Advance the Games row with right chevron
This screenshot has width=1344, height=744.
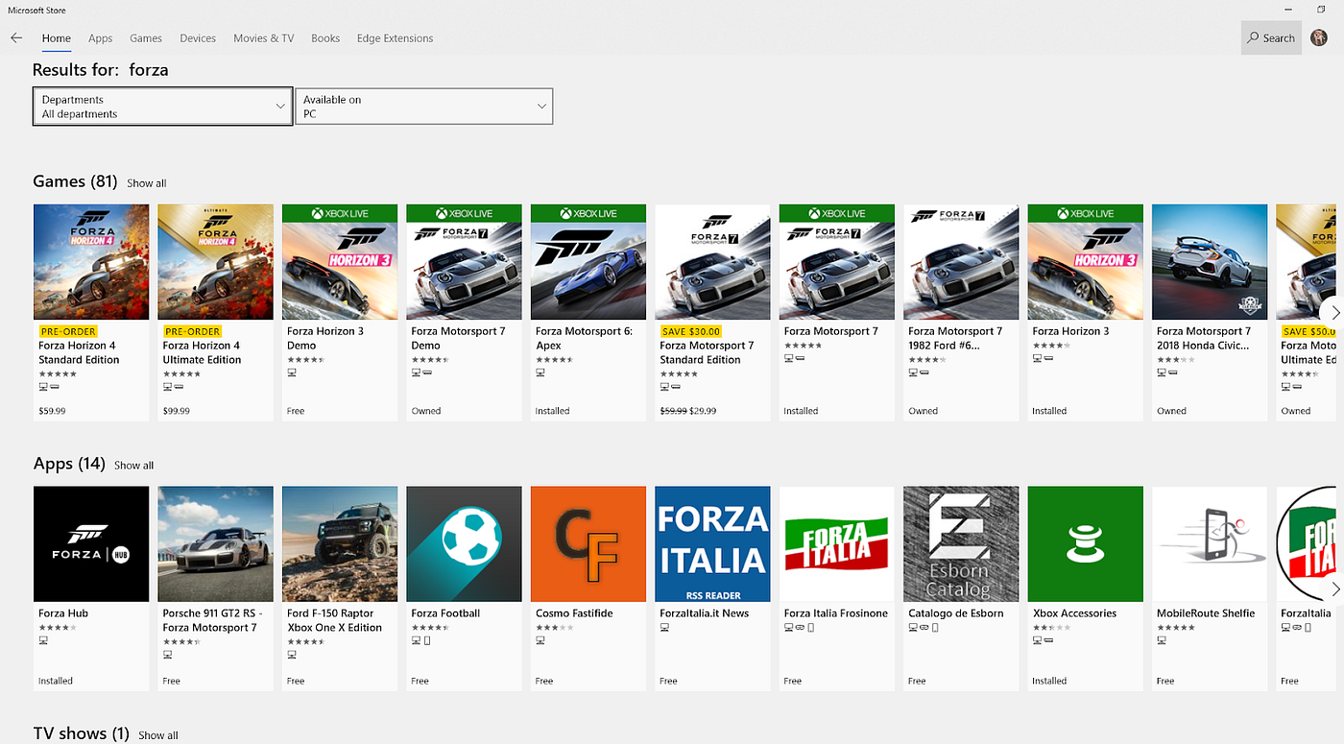pyautogui.click(x=1333, y=313)
